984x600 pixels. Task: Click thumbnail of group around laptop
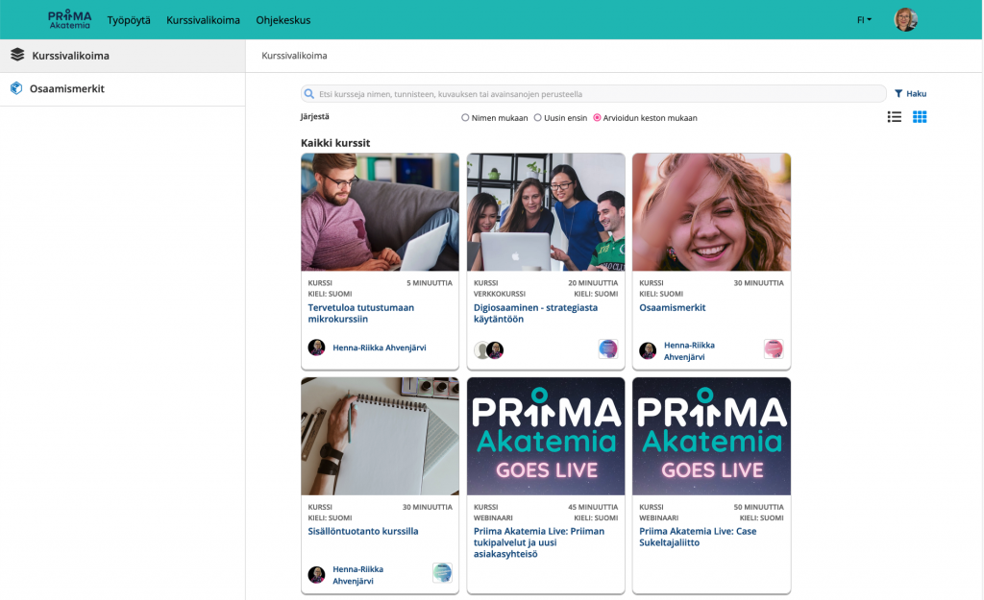[546, 212]
